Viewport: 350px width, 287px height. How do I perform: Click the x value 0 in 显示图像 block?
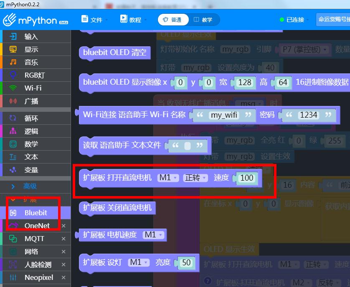click(180, 83)
